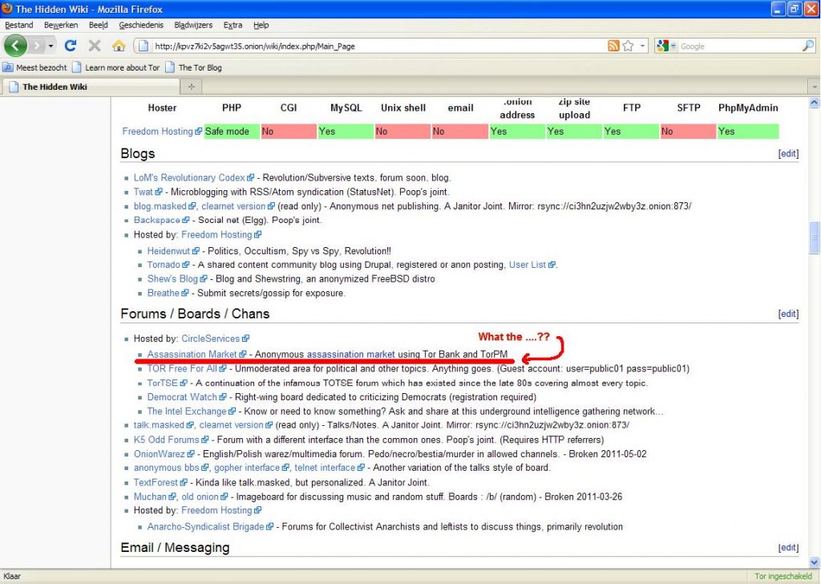Click the green Back navigation button

pos(15,46)
